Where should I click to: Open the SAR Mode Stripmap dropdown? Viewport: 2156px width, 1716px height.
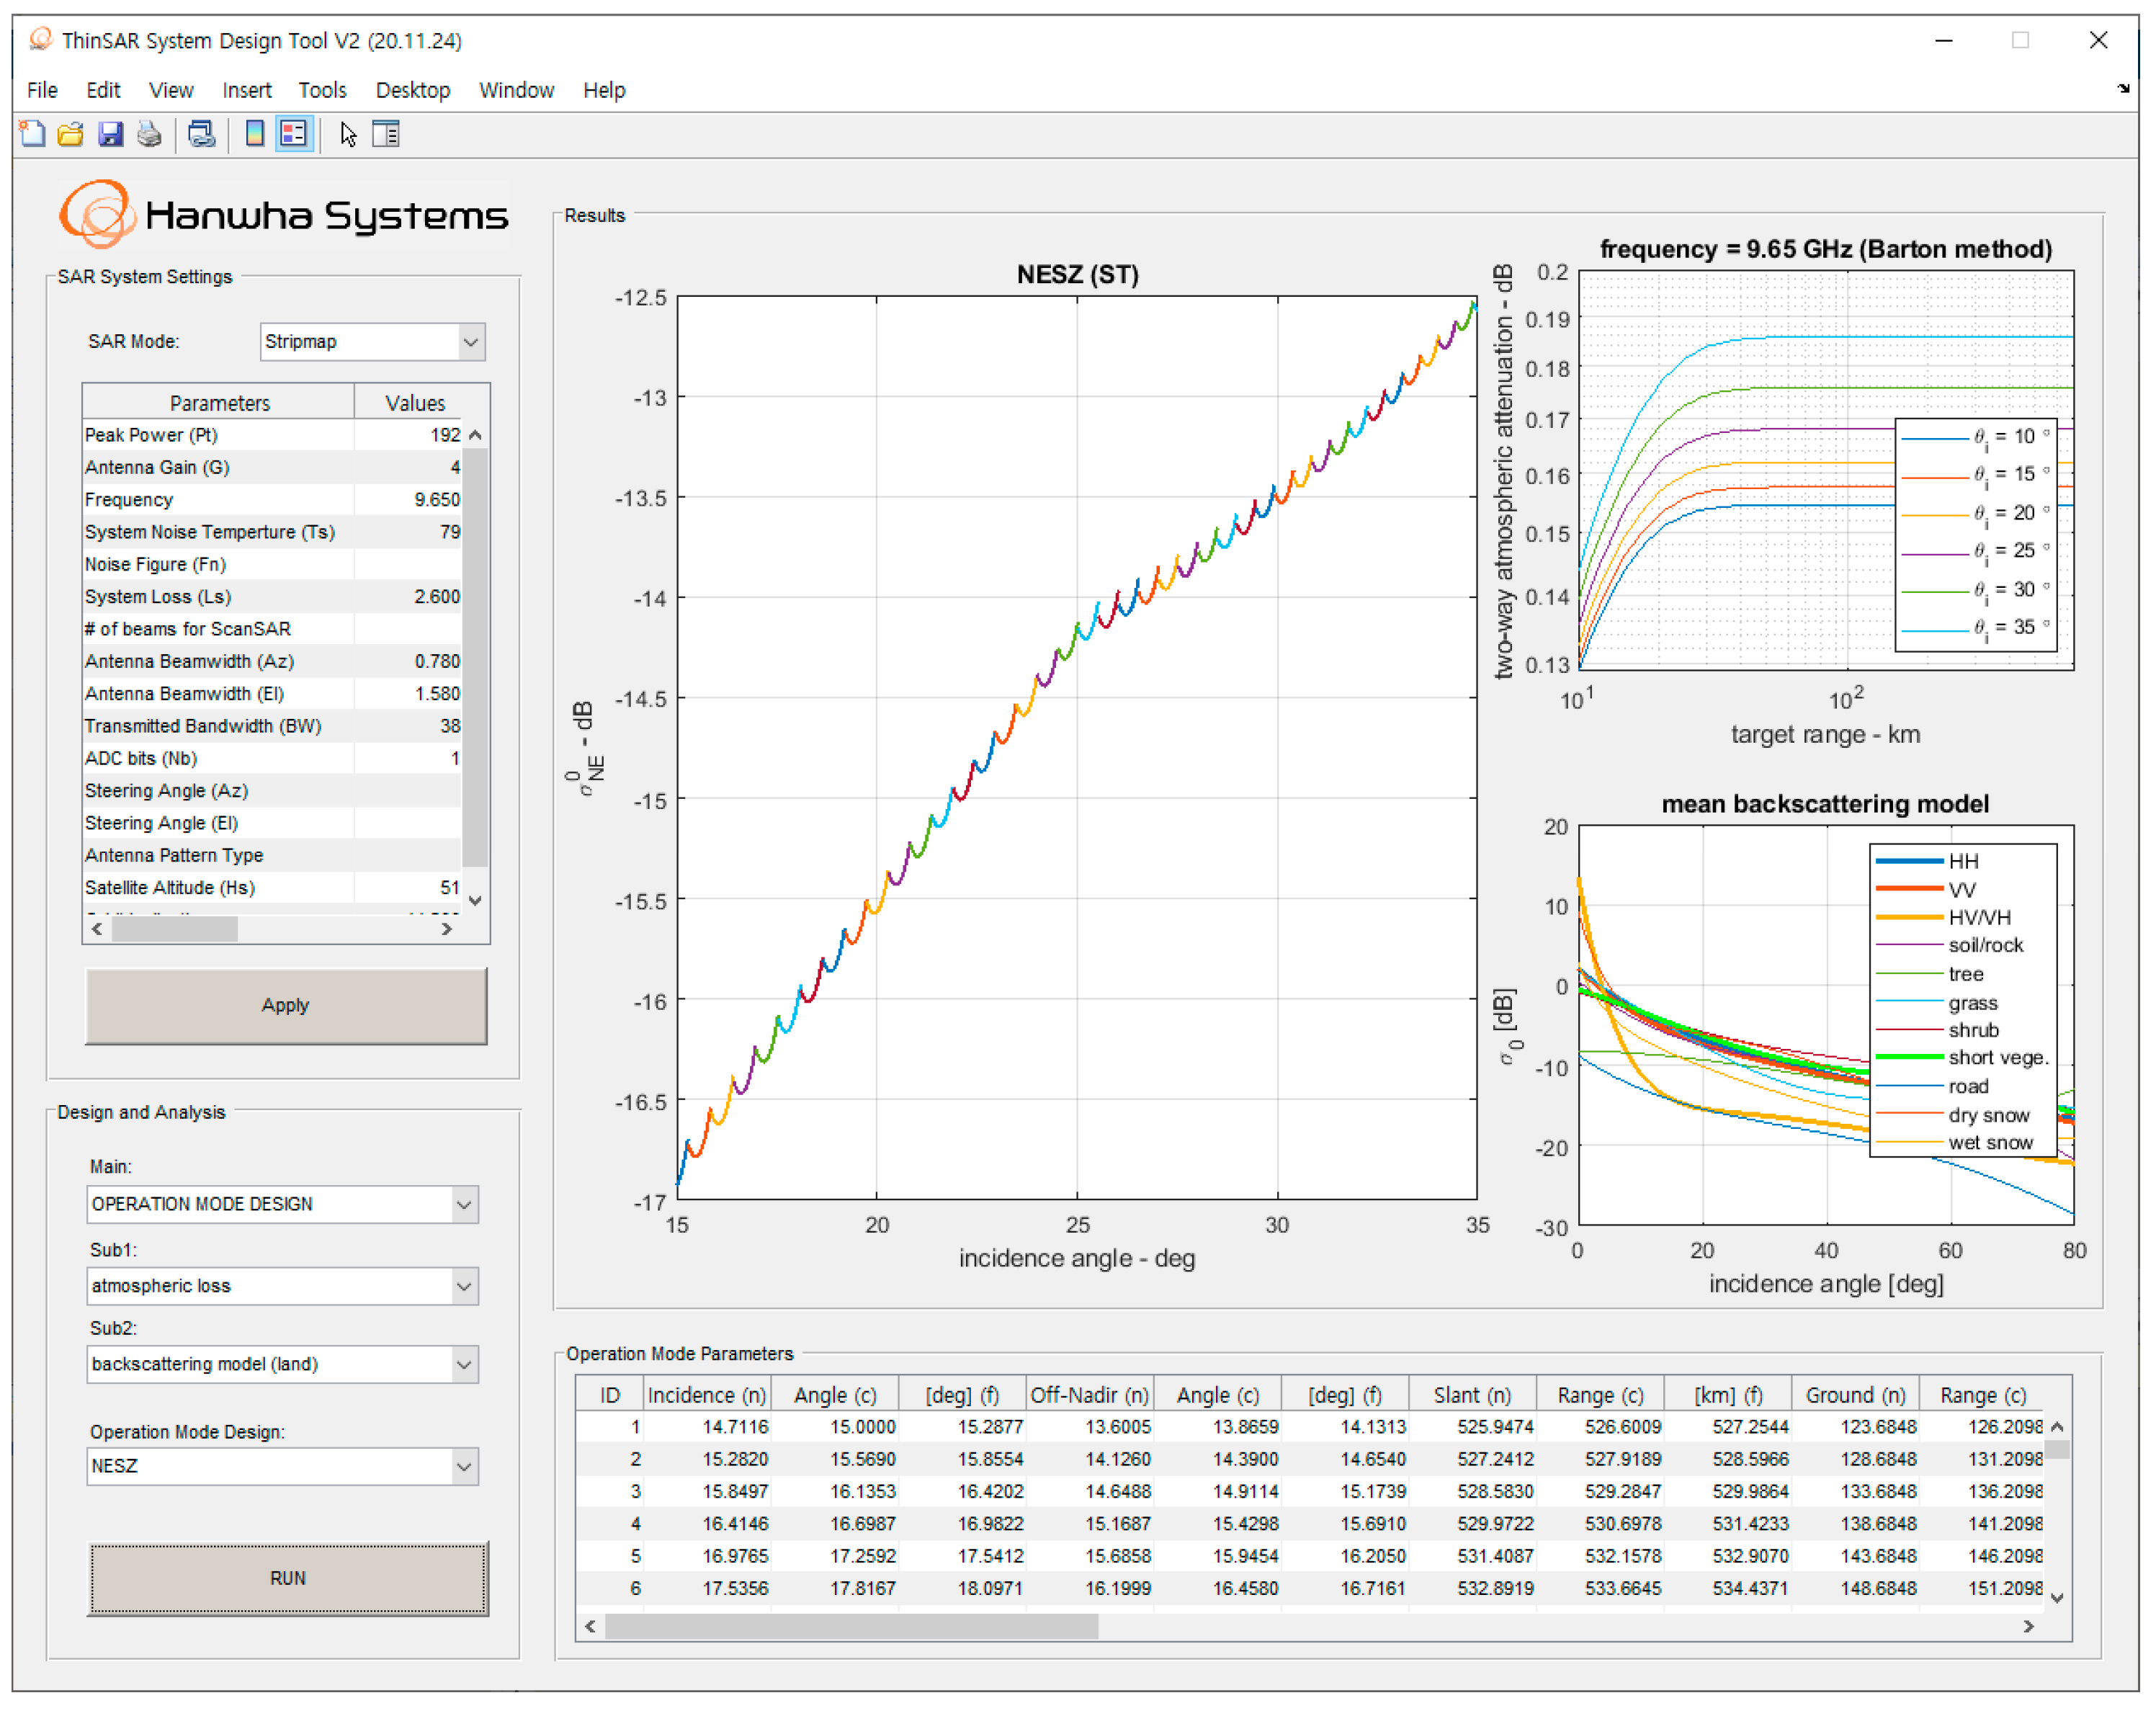click(471, 342)
